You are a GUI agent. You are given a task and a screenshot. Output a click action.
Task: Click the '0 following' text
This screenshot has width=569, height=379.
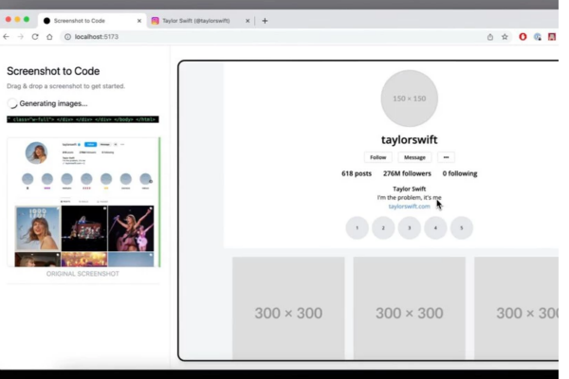[x=460, y=173]
